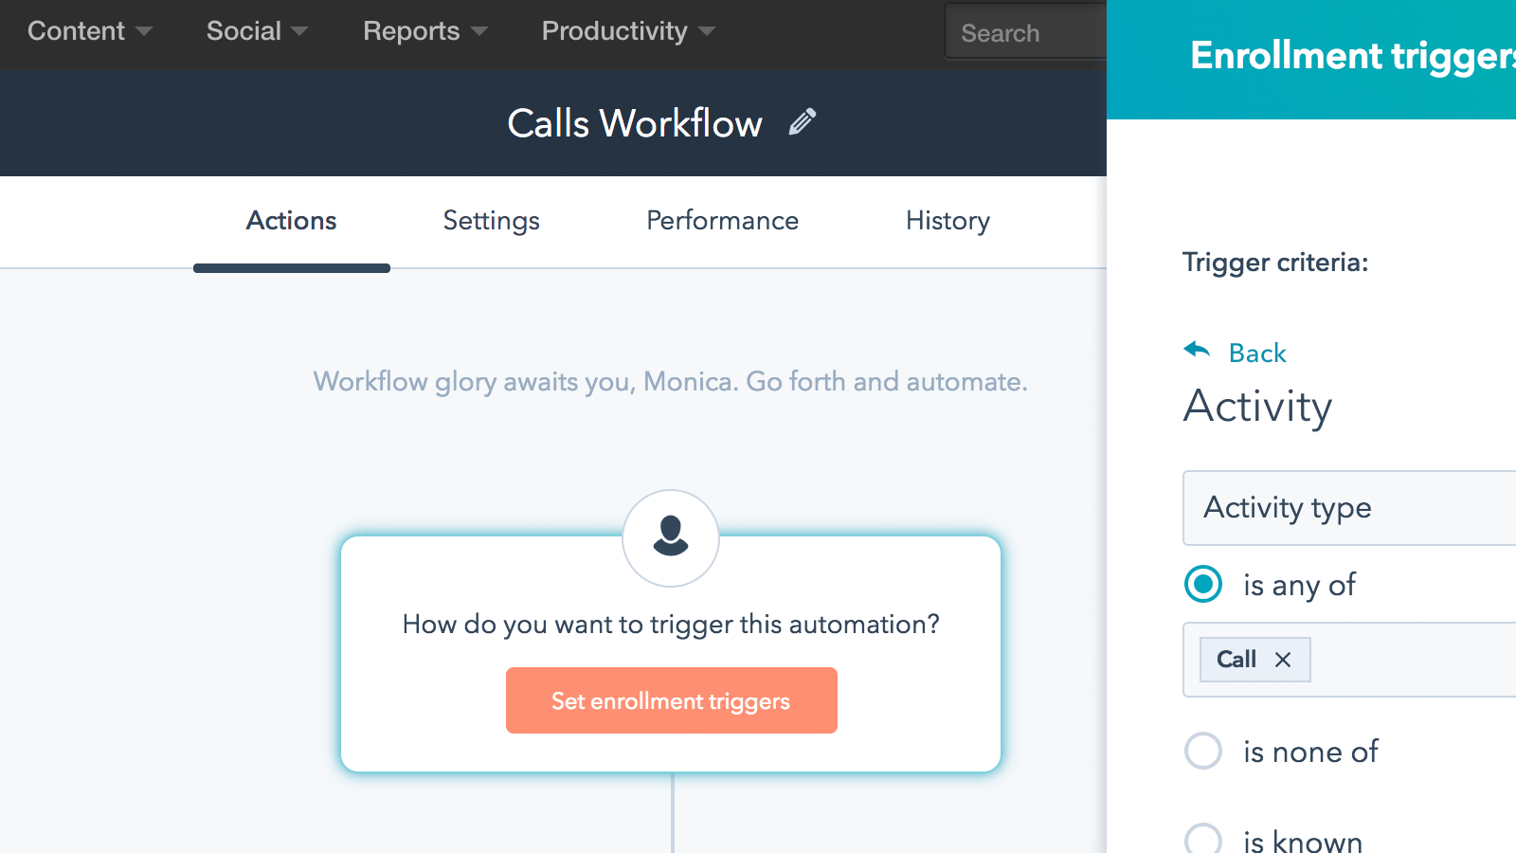Select the "is known" radio button

(1203, 839)
